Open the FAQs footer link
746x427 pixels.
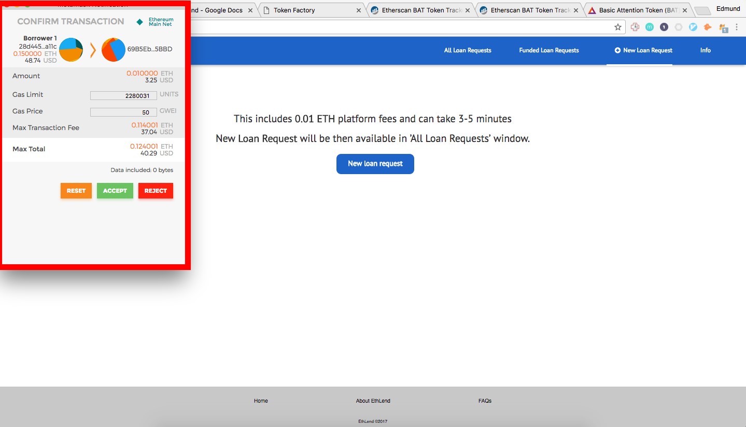[x=485, y=401]
